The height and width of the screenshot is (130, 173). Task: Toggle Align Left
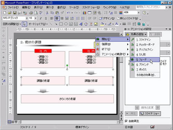(x=52, y=18)
